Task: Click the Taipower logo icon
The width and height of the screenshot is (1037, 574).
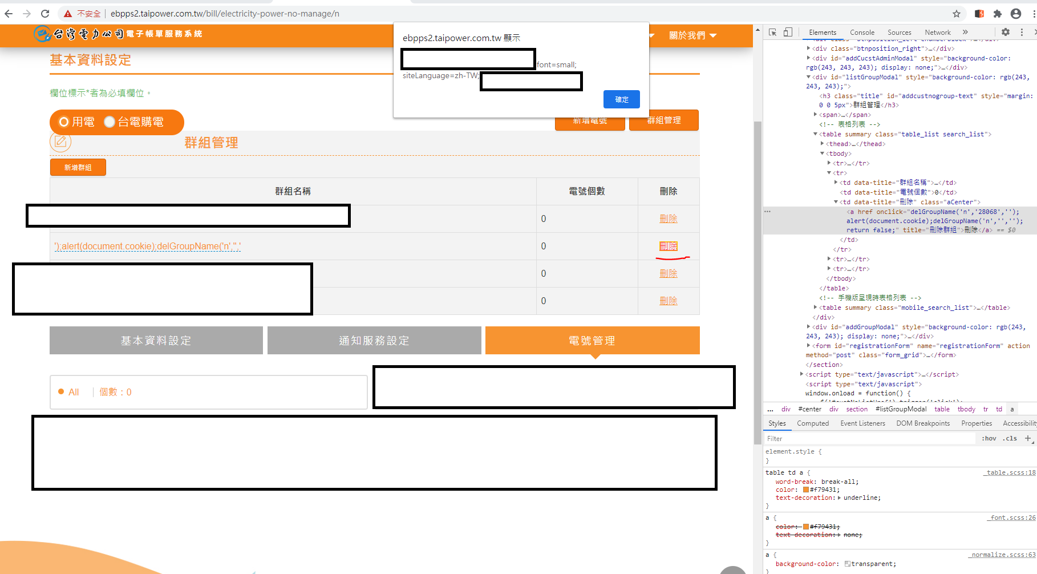Action: click(x=42, y=34)
